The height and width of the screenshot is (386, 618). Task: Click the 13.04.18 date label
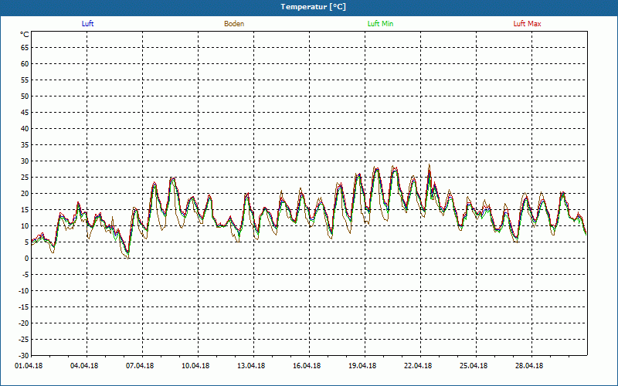pyautogui.click(x=251, y=366)
